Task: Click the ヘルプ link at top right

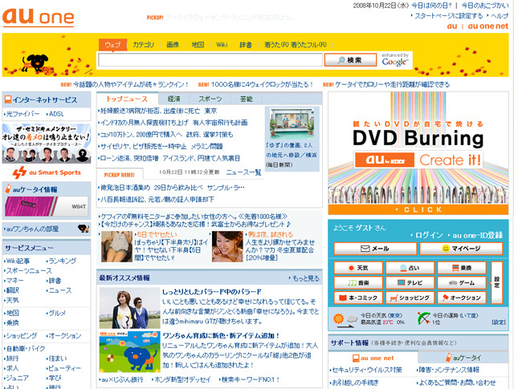Action: click(500, 16)
